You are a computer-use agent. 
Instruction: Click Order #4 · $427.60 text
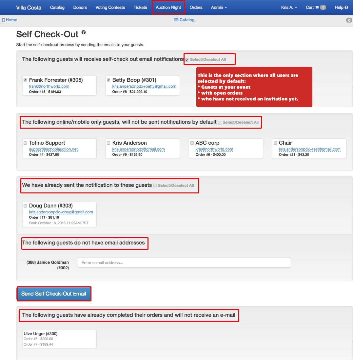coord(44,155)
